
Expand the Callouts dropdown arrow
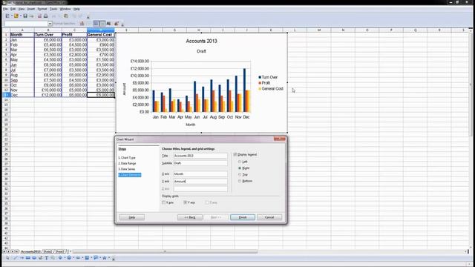100,258
